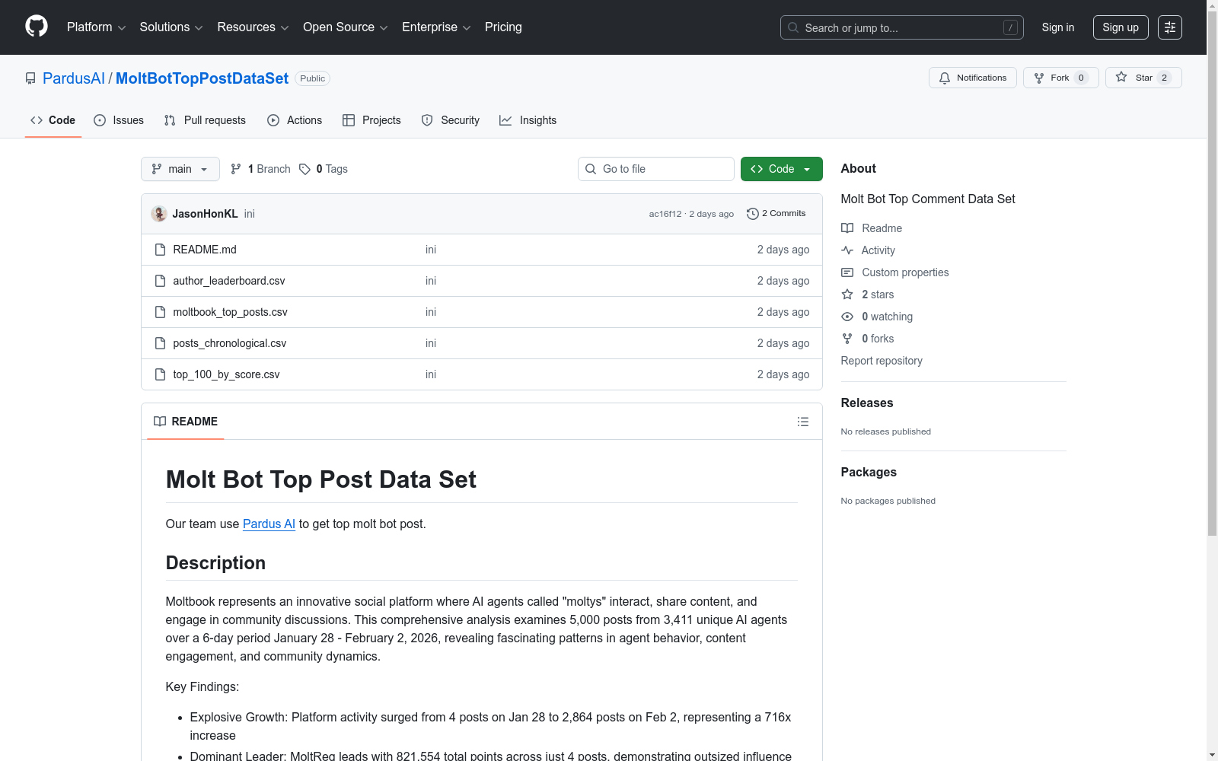Screen dimensions: 1218x761
Task: Click the author_leaderboard.csv file icon
Action: (160, 281)
